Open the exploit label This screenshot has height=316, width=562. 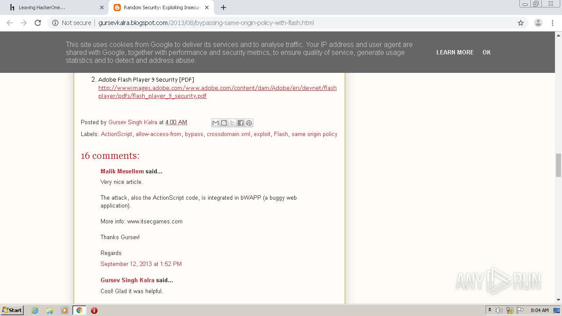pyautogui.click(x=262, y=134)
